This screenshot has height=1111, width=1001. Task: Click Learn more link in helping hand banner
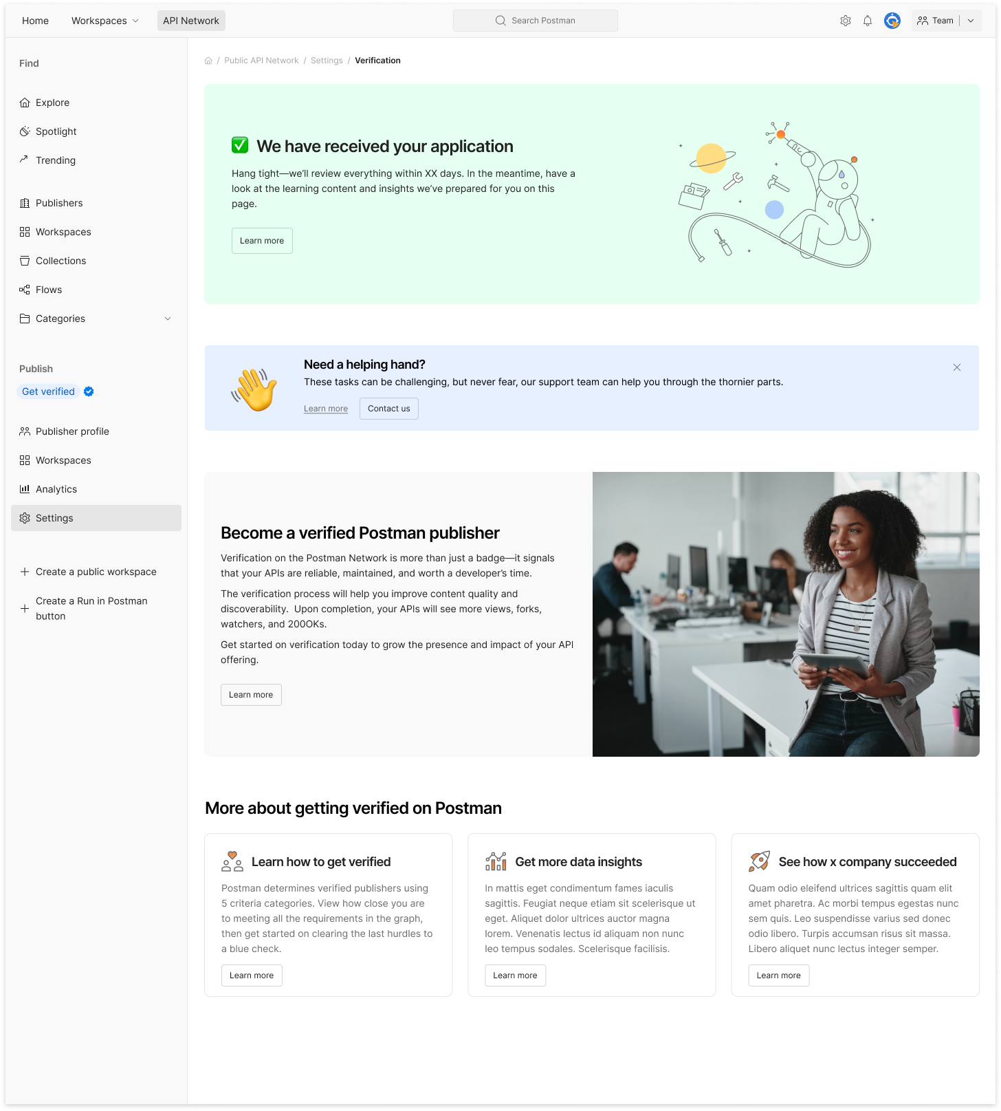tap(326, 409)
